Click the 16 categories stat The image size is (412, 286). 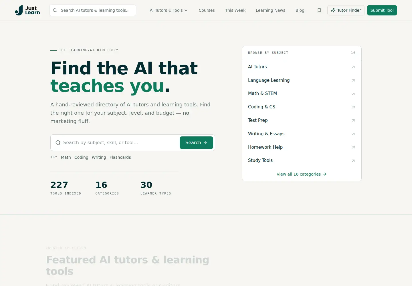pos(107,188)
